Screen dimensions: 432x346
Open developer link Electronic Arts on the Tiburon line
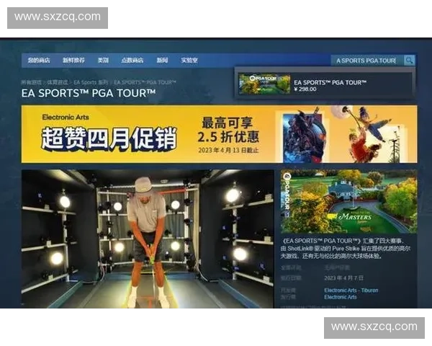(341, 290)
